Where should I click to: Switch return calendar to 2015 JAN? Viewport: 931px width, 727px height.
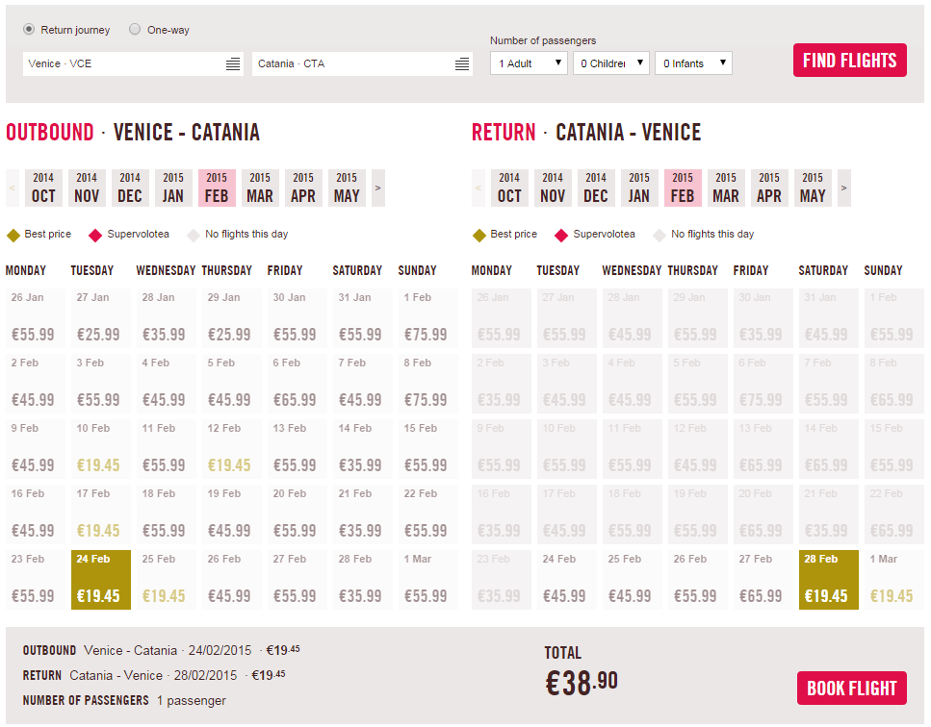point(639,188)
